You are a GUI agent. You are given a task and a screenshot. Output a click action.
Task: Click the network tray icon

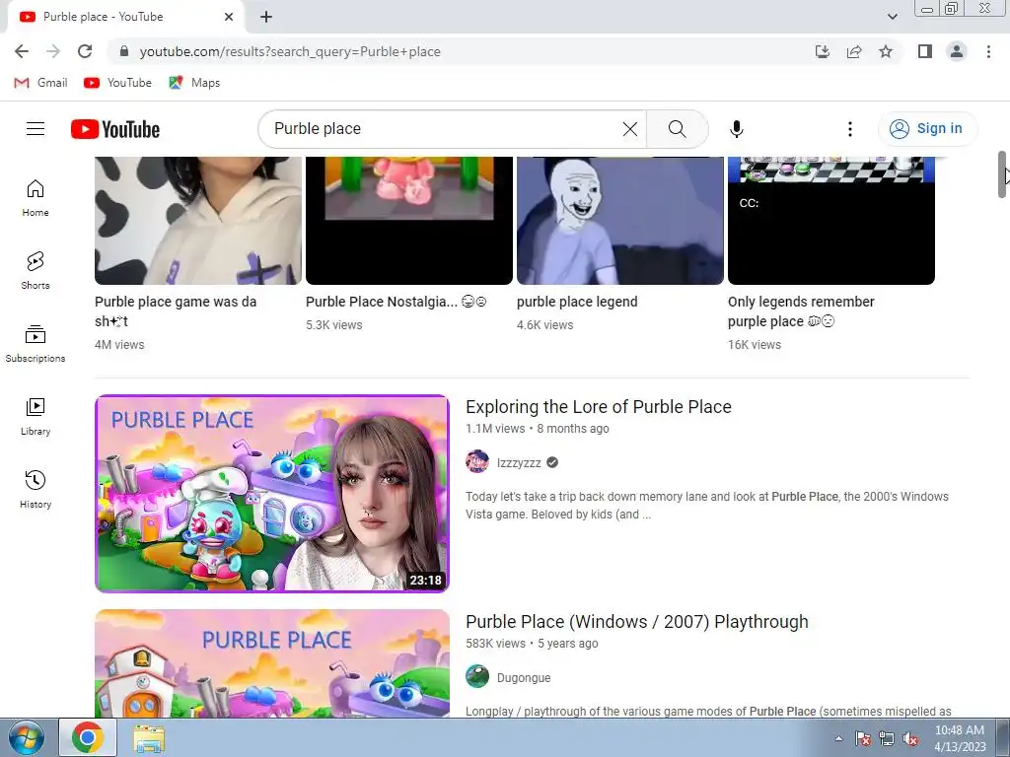(x=887, y=739)
